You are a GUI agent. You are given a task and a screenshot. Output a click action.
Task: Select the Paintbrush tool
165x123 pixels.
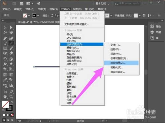[x=11, y=48]
